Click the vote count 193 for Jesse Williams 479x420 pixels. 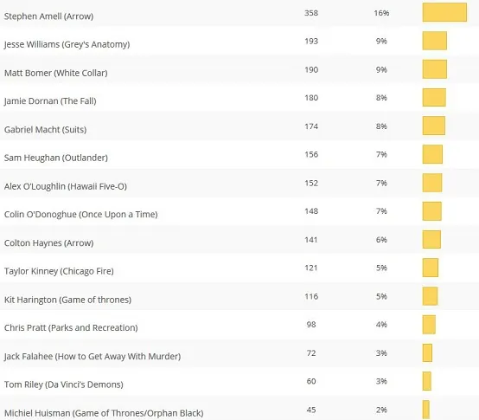tap(311, 41)
